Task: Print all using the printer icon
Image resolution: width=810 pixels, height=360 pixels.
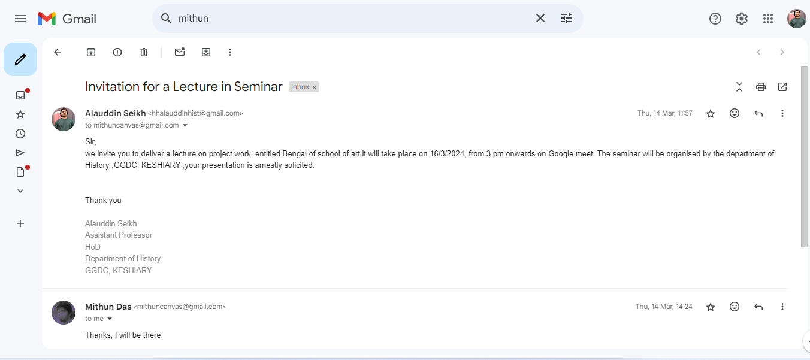Action: tap(761, 87)
